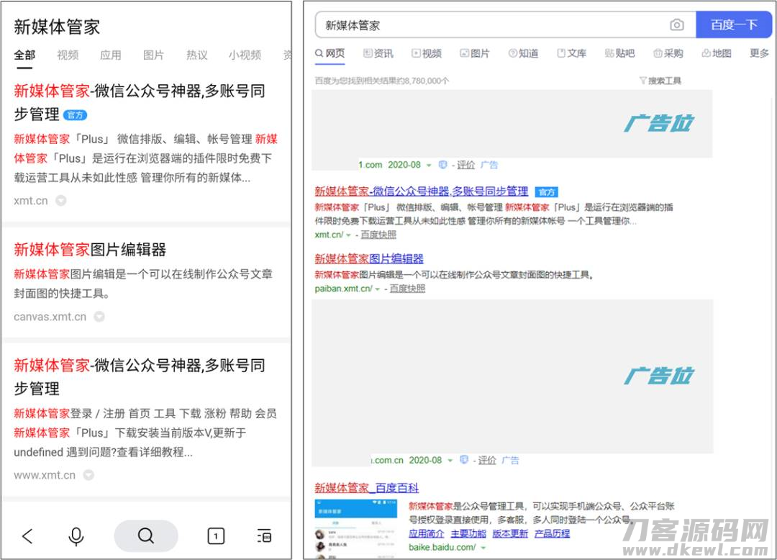Open dropdown arrow after paiban.xmt.cn/
This screenshot has width=777, height=560.
click(x=378, y=289)
